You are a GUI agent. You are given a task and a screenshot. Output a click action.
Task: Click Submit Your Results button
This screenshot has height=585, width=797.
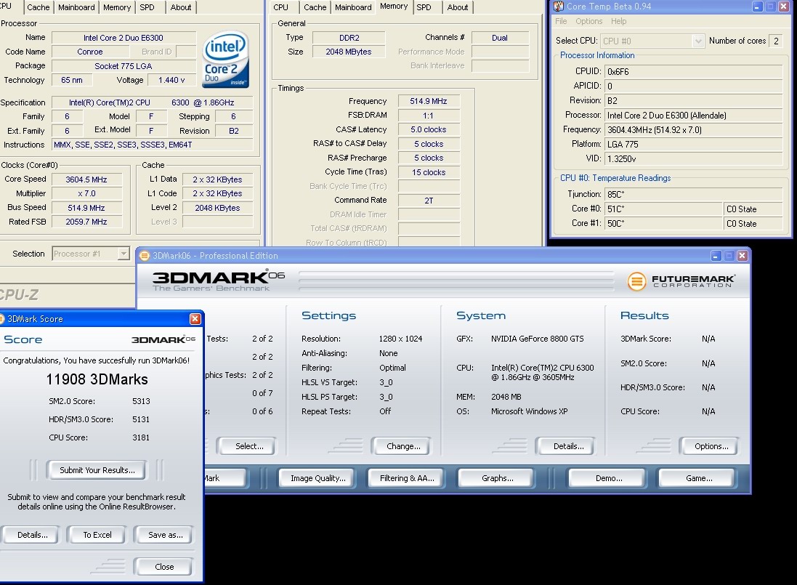pos(97,470)
